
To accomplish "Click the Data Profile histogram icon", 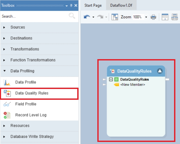I will pos(7,82).
